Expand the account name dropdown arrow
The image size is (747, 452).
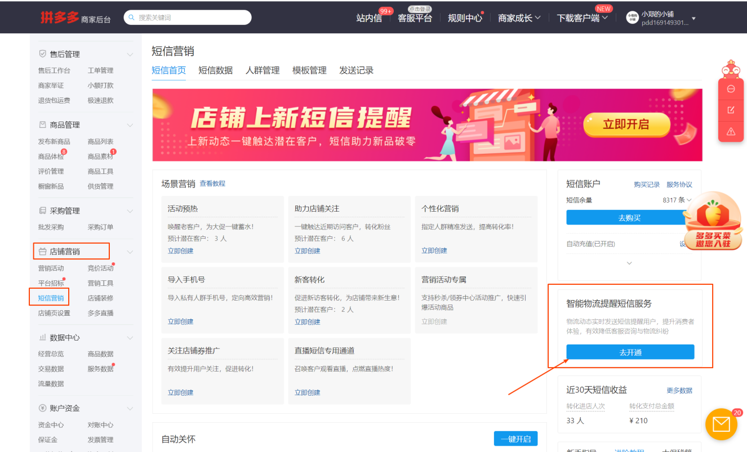click(693, 19)
